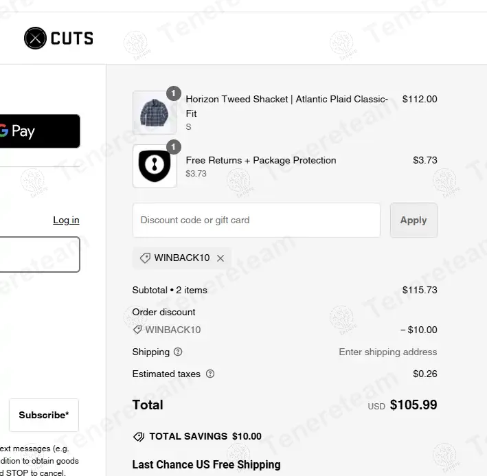The height and width of the screenshot is (476, 487).
Task: Click the quantity badge on the shacket
Action: point(174,93)
